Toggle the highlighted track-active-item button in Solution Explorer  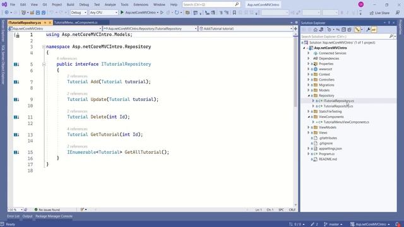tap(357, 30)
